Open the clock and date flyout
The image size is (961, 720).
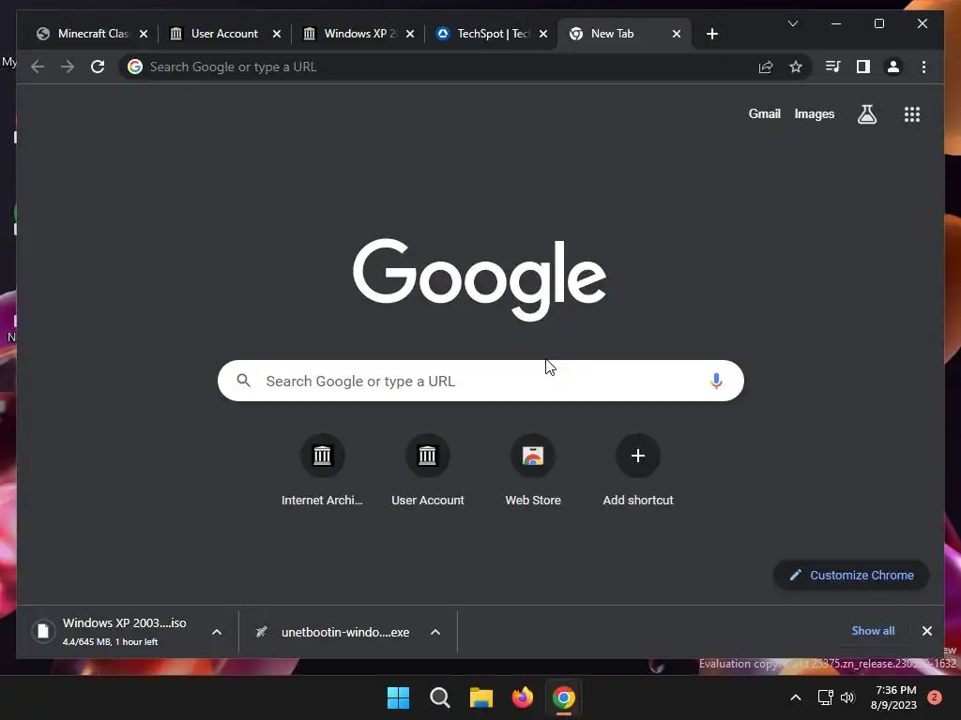(893, 697)
